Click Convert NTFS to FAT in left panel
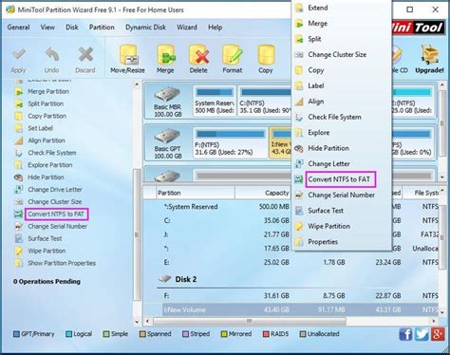 pyautogui.click(x=56, y=215)
